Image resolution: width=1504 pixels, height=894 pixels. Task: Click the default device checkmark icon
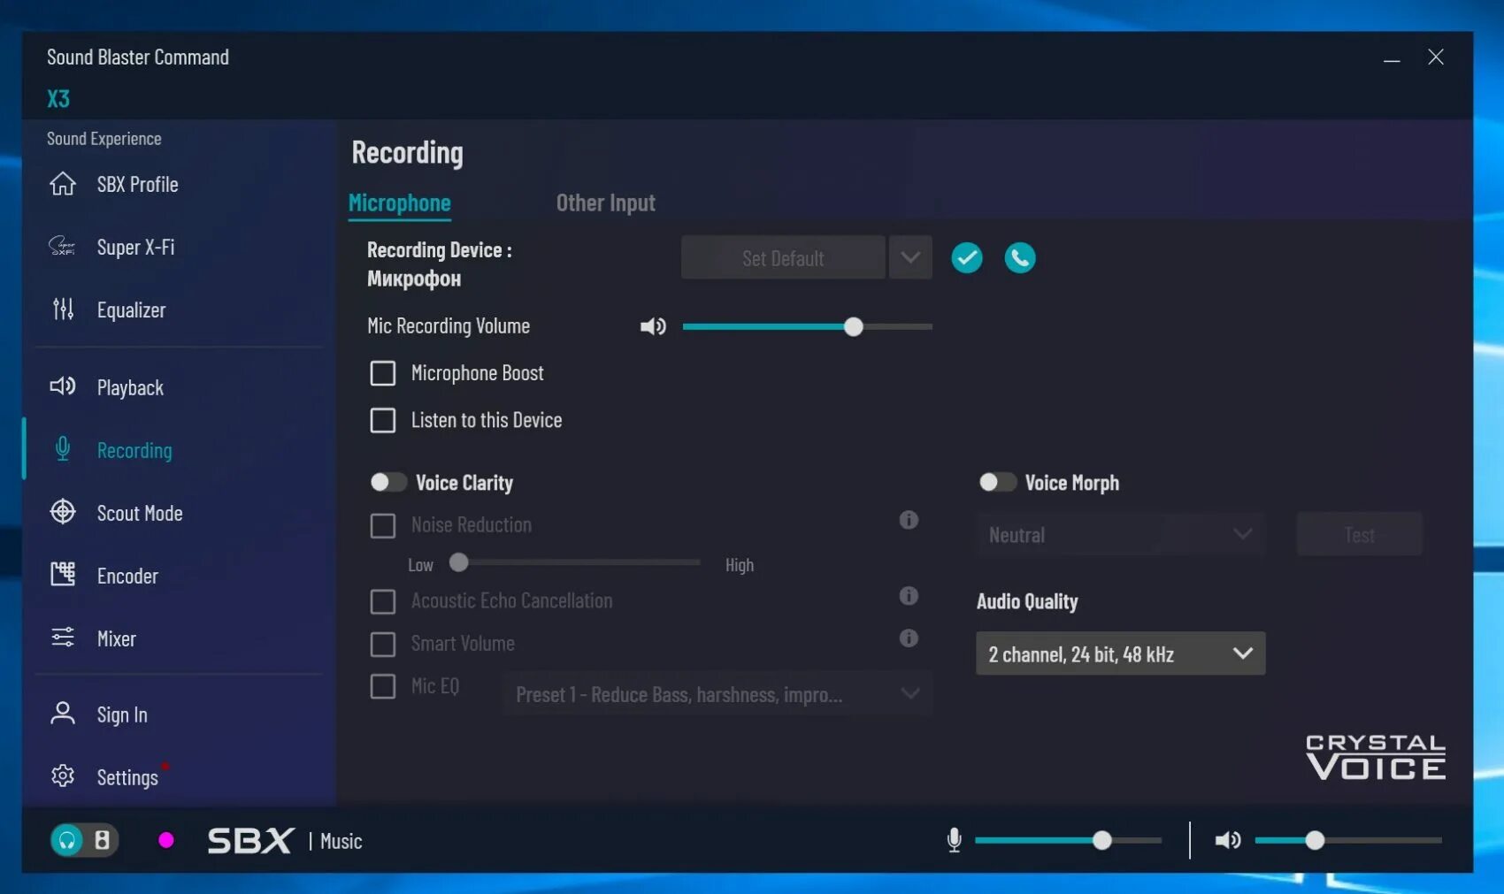click(967, 258)
